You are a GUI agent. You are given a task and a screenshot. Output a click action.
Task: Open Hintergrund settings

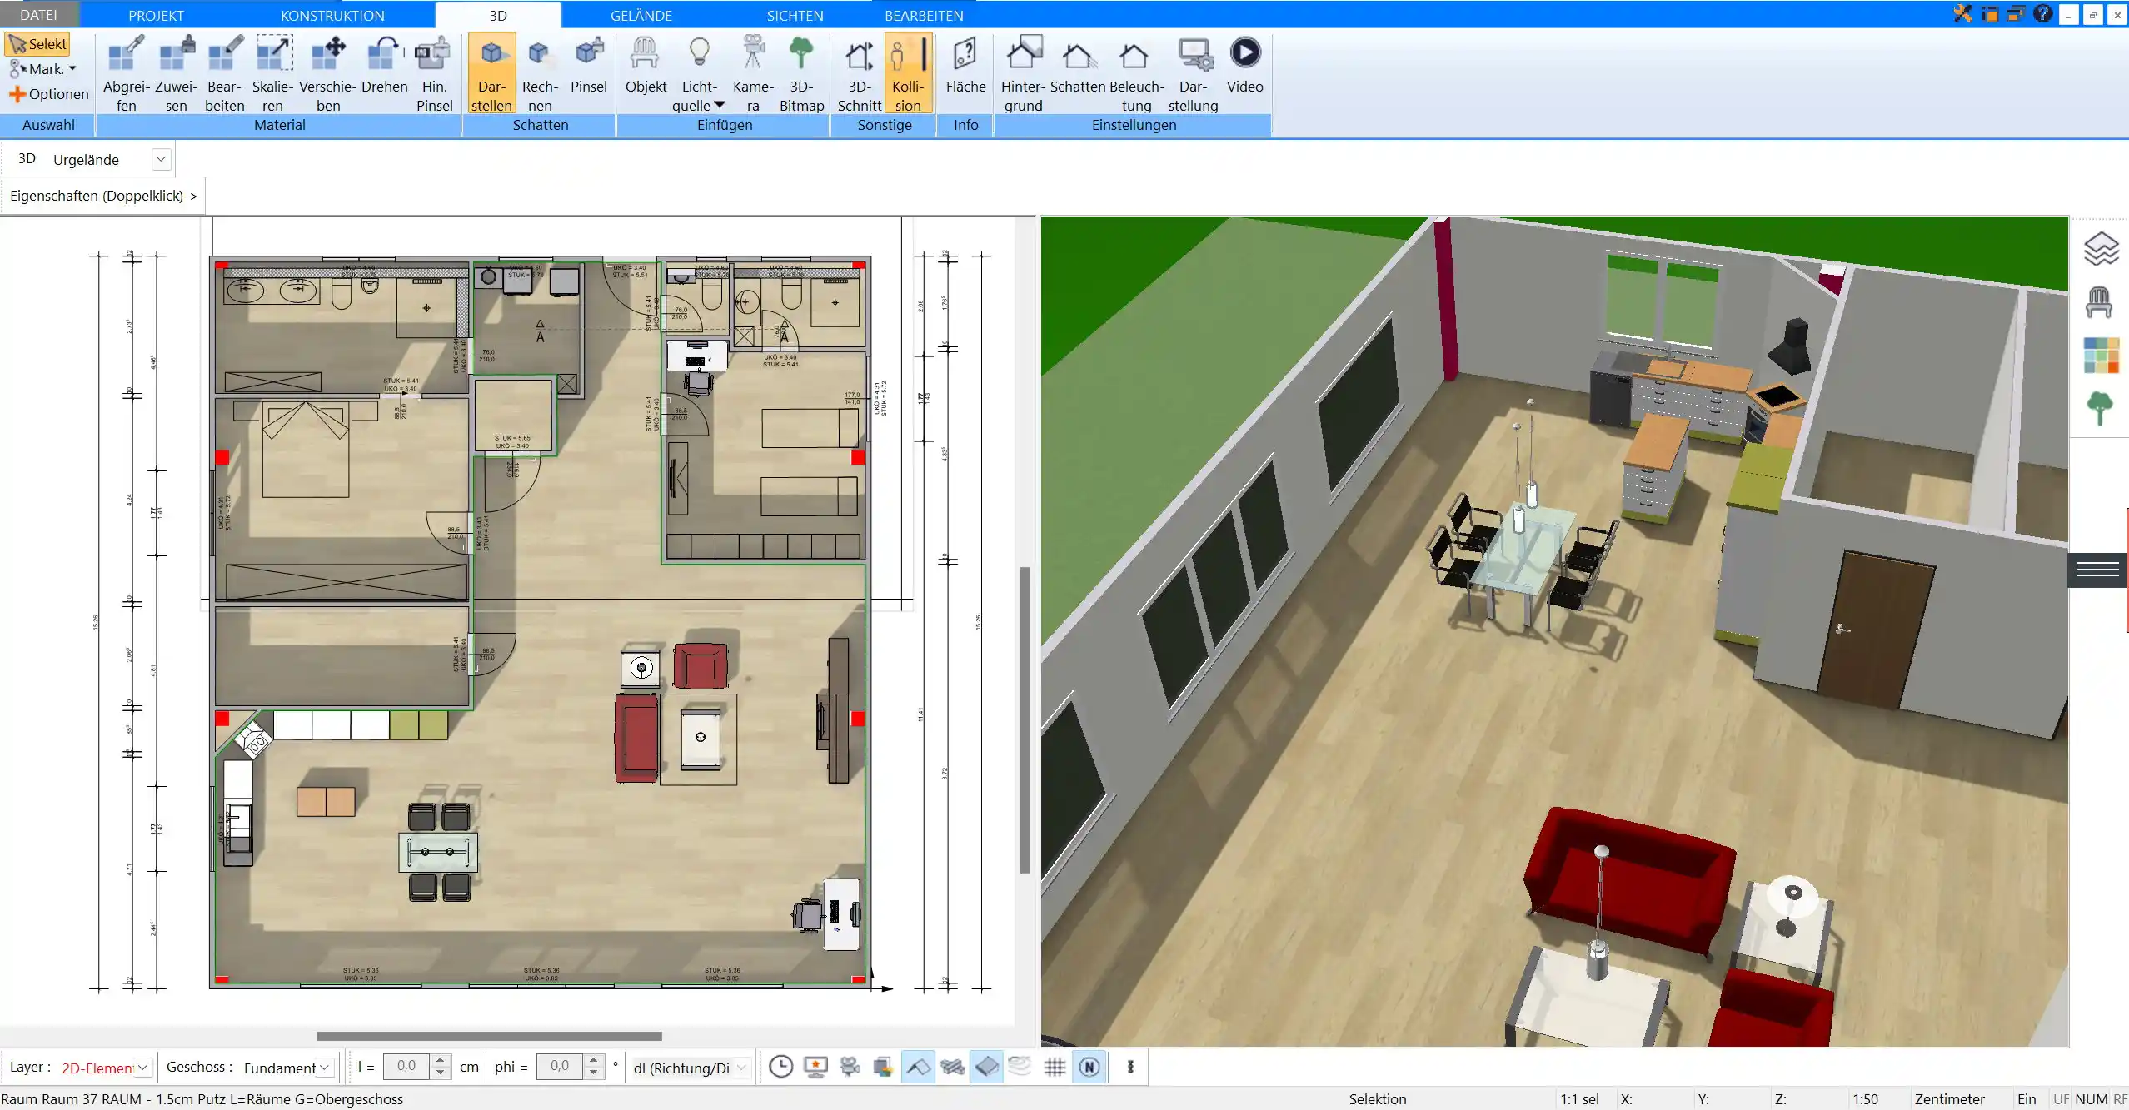[x=1023, y=74]
